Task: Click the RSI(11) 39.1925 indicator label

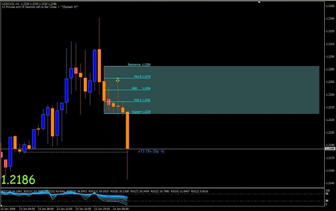Action: [99, 191]
